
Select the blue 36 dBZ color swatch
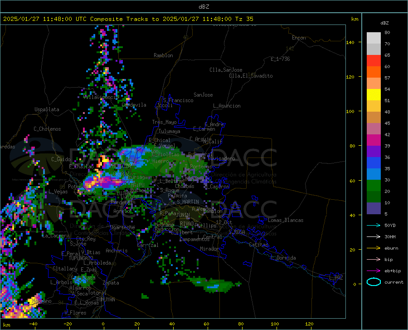(374, 163)
